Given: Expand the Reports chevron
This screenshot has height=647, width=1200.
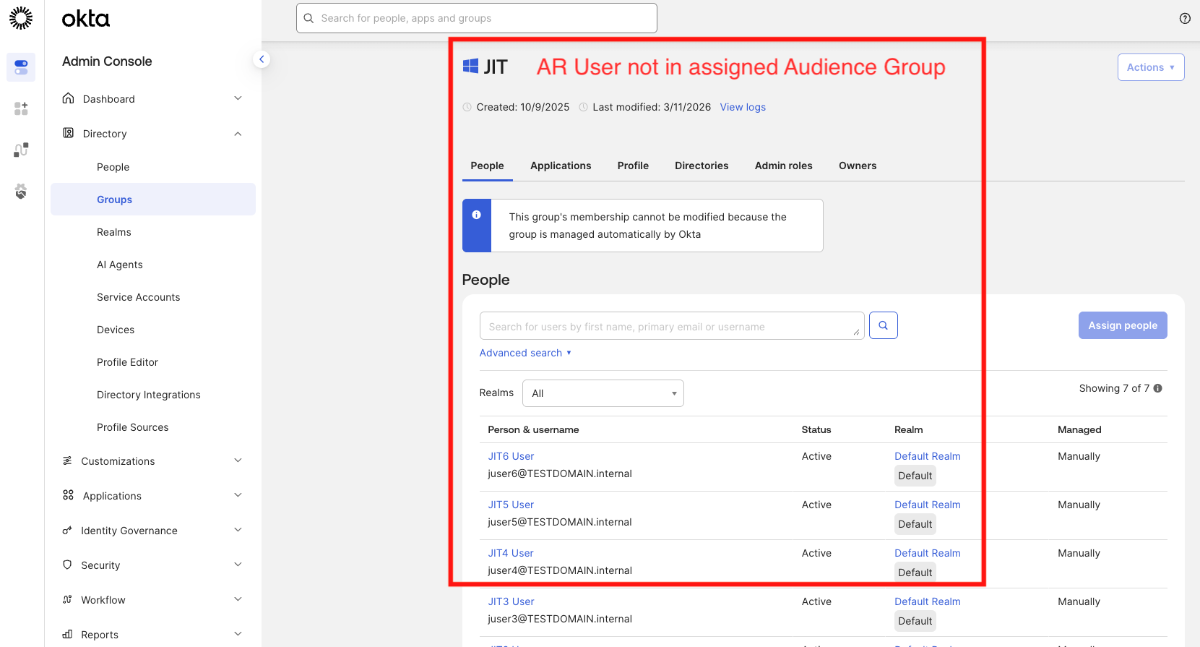Looking at the screenshot, I should [238, 634].
